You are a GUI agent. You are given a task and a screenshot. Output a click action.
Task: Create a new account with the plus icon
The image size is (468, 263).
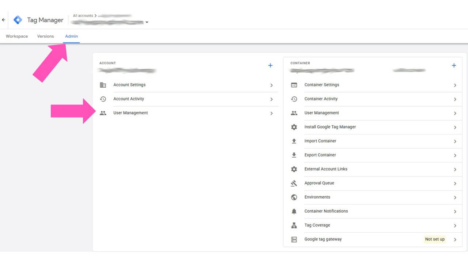(x=271, y=65)
